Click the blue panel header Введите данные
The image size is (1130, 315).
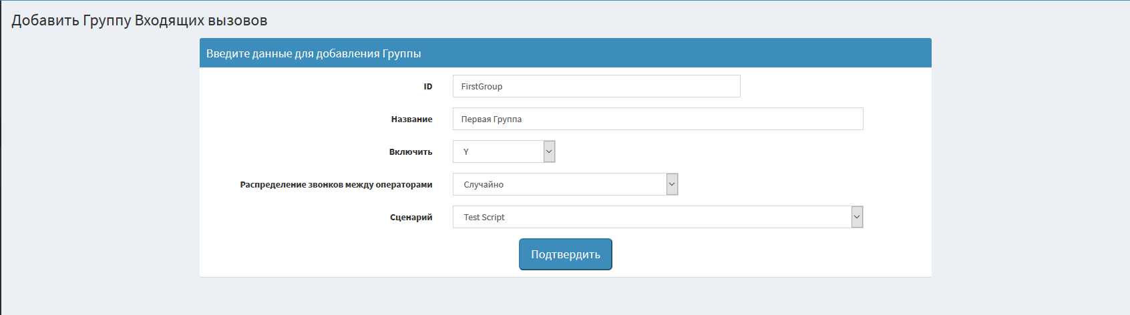(x=565, y=53)
